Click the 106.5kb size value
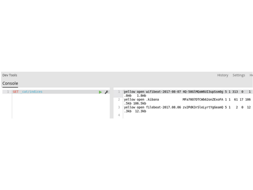The height and width of the screenshot is (190, 253). [x=140, y=103]
